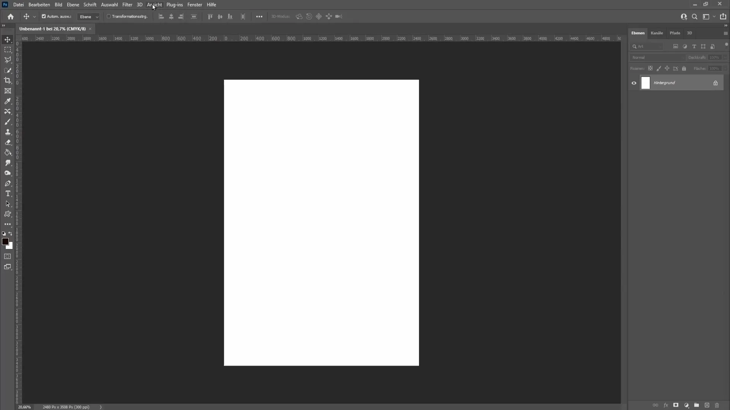Open the Filter menu
This screenshot has height=410, width=730.
coord(127,5)
